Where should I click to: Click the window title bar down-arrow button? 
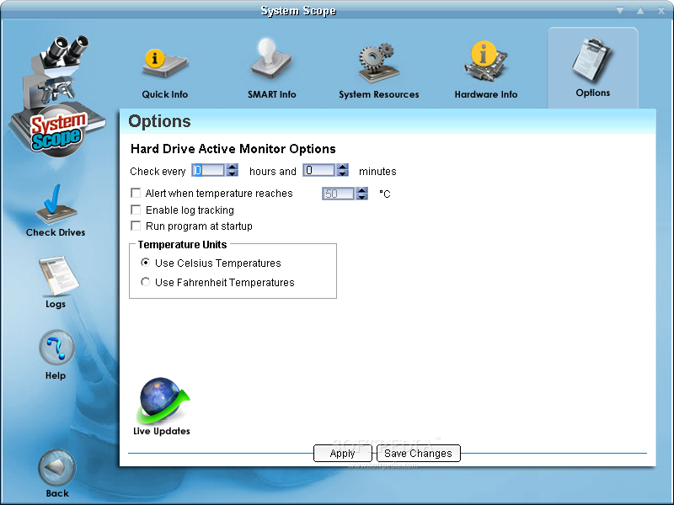620,10
